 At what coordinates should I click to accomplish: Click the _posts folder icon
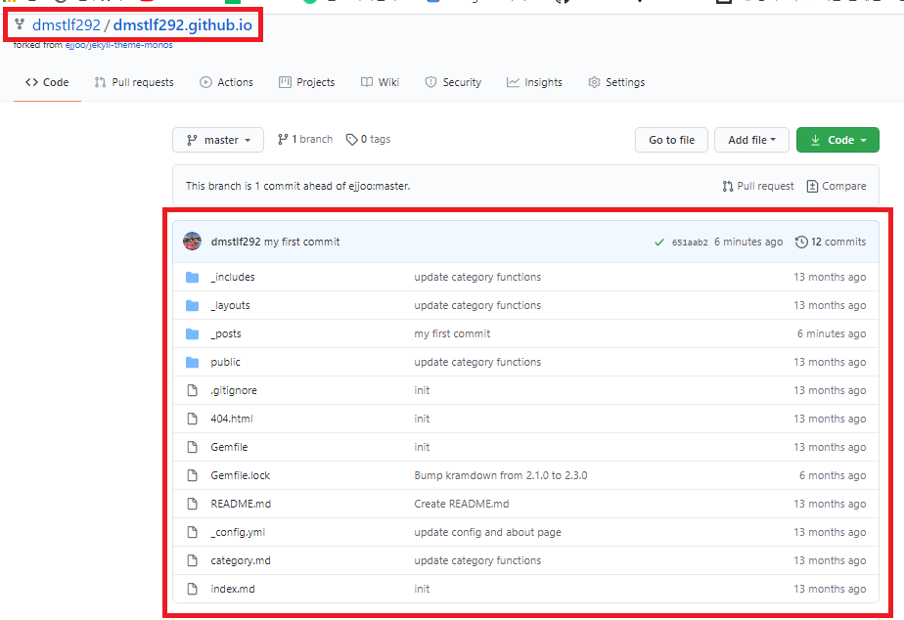click(192, 333)
